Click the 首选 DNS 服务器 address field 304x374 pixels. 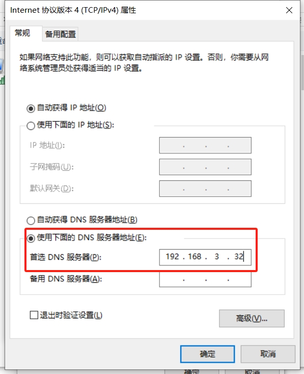click(x=205, y=257)
